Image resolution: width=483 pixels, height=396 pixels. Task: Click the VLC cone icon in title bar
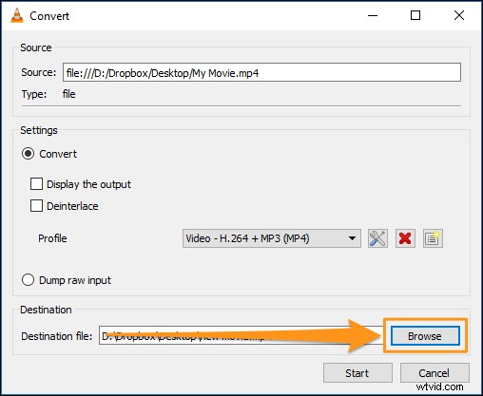(17, 15)
